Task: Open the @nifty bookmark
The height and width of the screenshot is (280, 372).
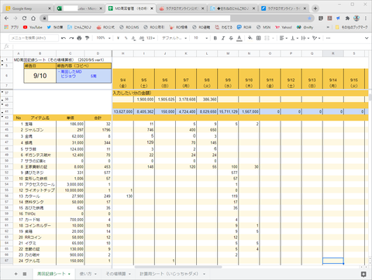Action: 305,27
